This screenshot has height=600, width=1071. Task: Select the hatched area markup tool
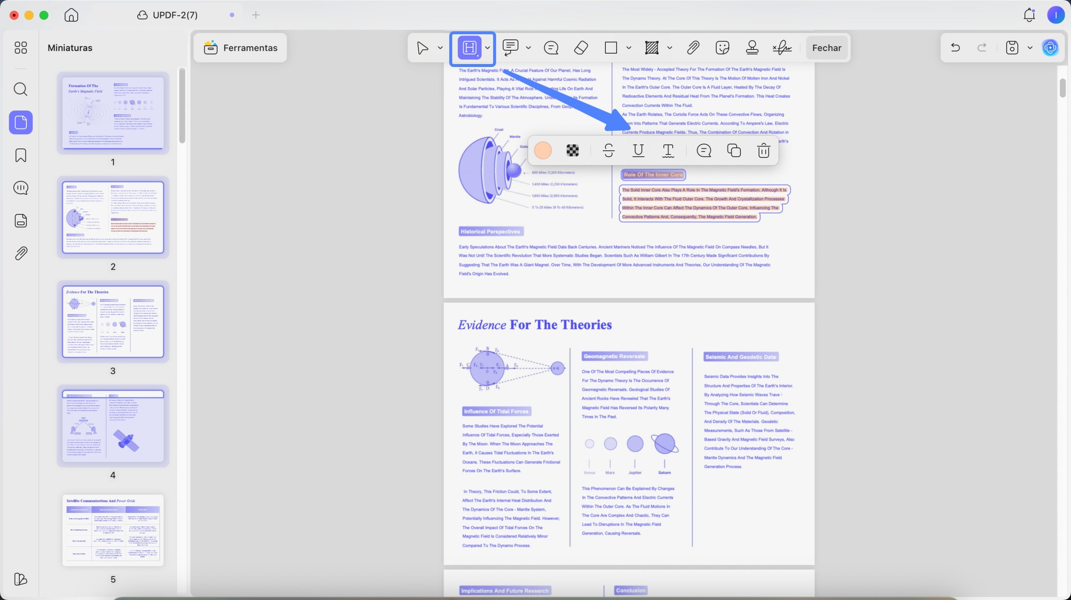[652, 48]
